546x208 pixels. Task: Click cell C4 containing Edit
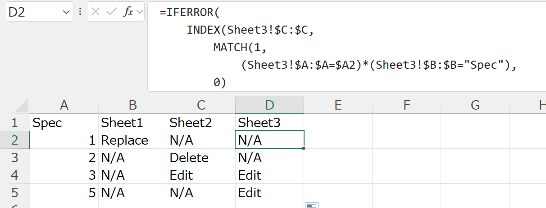click(201, 175)
